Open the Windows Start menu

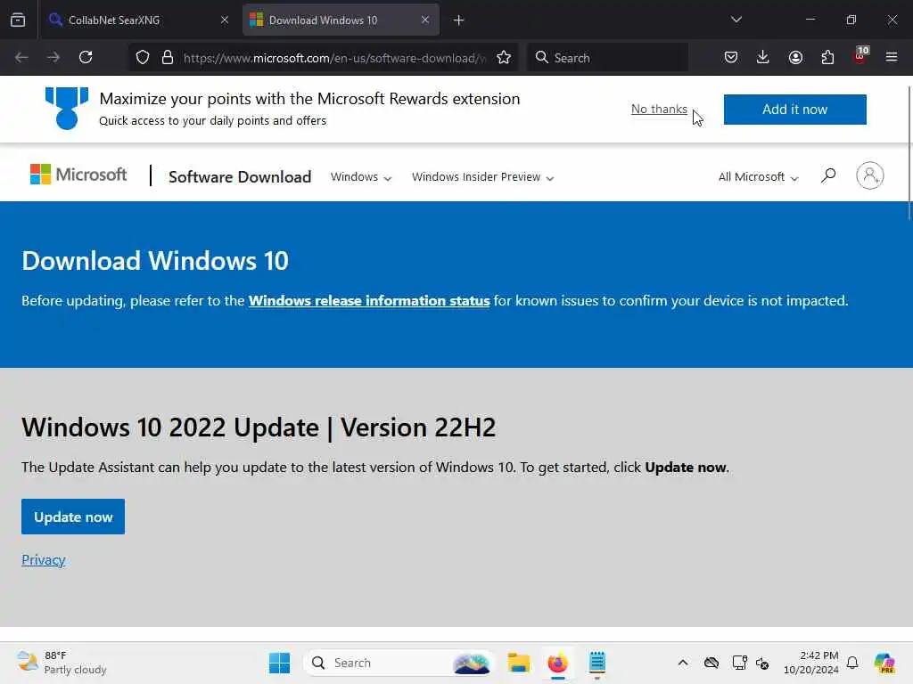pos(279,663)
